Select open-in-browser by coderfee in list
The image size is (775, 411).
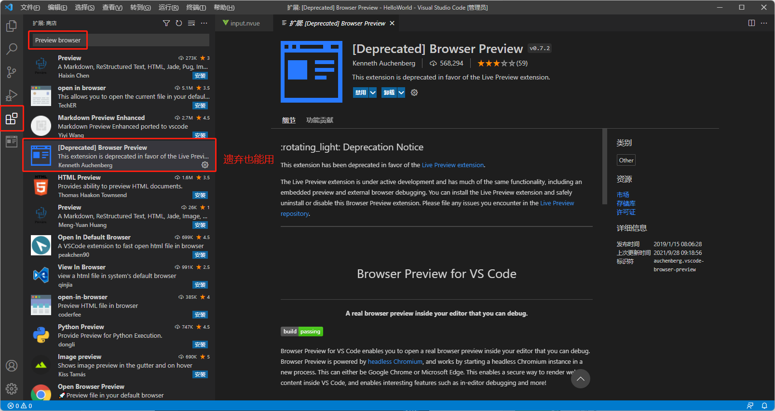click(x=119, y=305)
